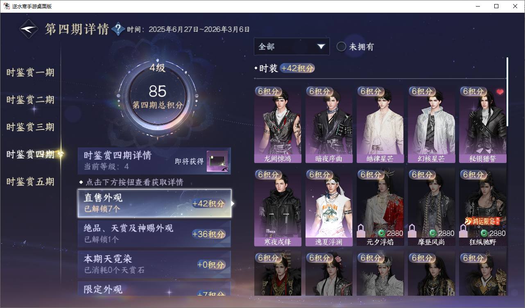
Task: Select the 龙阙惊鸿 outfit thumbnail
Action: (278, 125)
